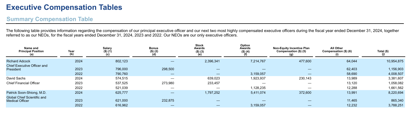This screenshot has width=414, height=119.
Task: Click bonus value 232,875
Action: coord(168,101)
